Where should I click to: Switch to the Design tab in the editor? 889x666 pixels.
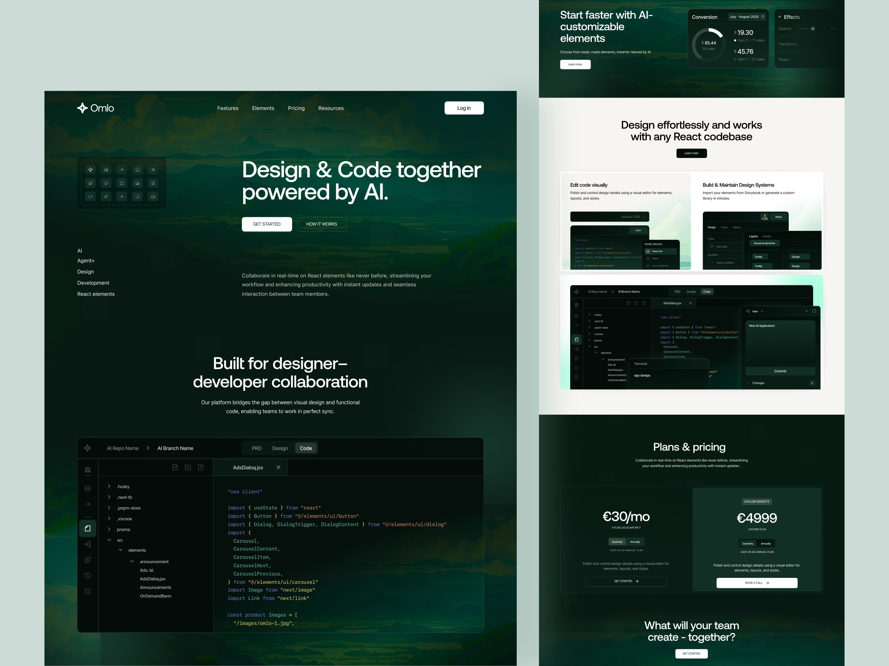(280, 448)
